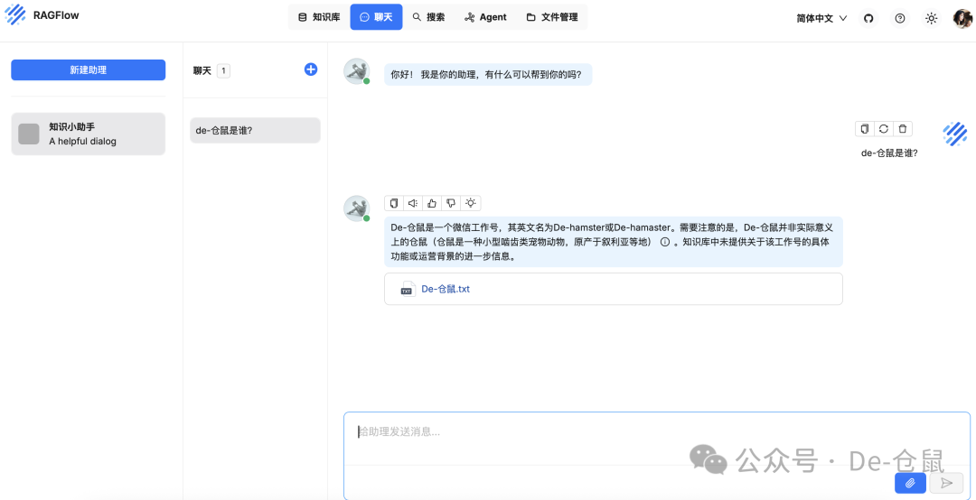Click the lightbulb icon above the answer
The image size is (976, 500).
coord(471,203)
